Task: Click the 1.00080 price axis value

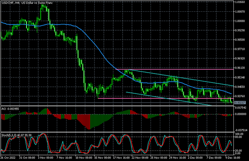Action: (240, 21)
